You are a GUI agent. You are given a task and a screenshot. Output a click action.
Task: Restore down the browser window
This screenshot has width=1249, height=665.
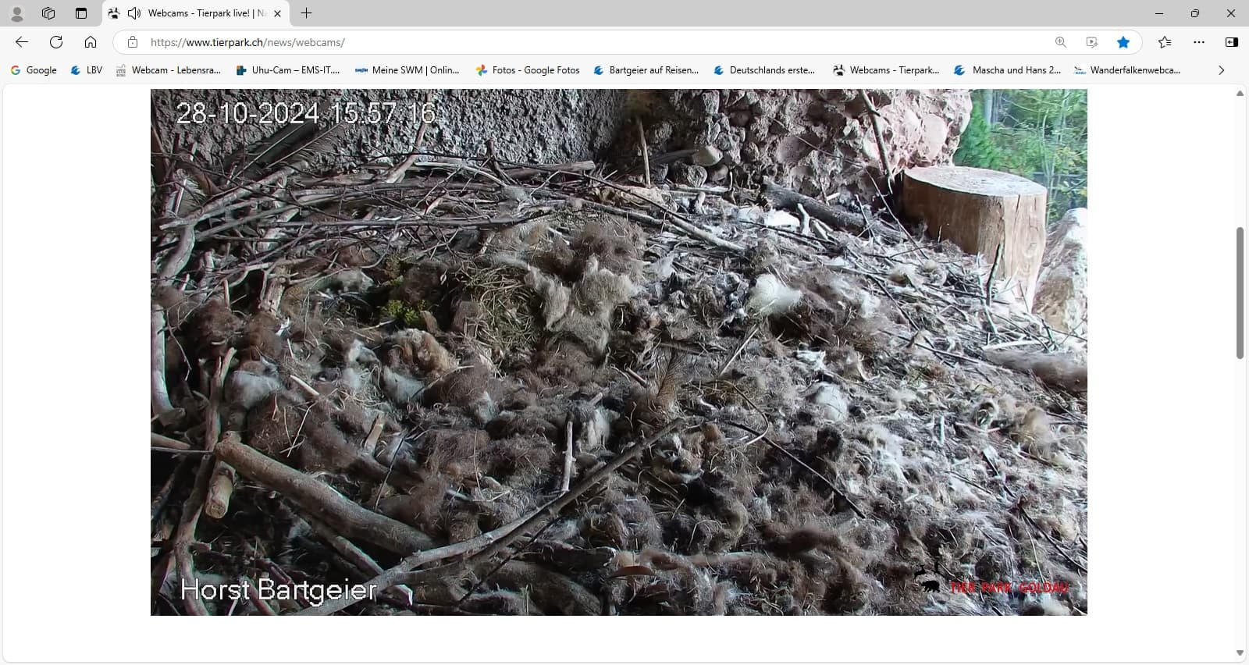(x=1195, y=13)
